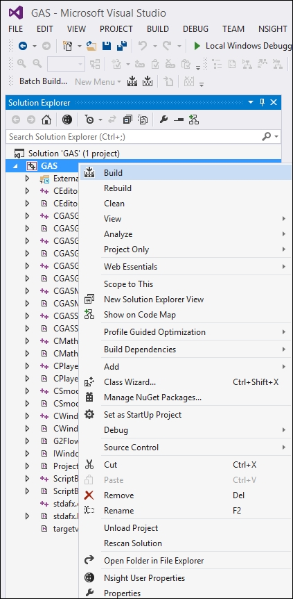Image resolution: width=293 pixels, height=599 pixels.
Task: Open the Add submenu
Action: (x=185, y=367)
